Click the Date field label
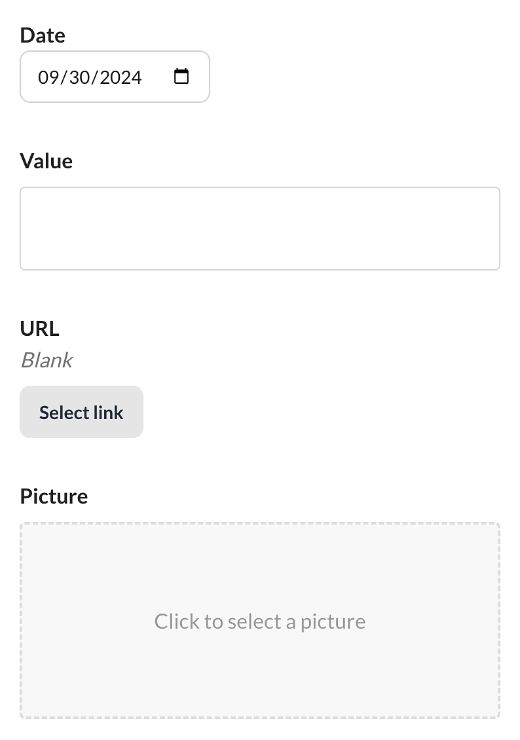Viewport: 520px width, 740px height. [x=43, y=35]
